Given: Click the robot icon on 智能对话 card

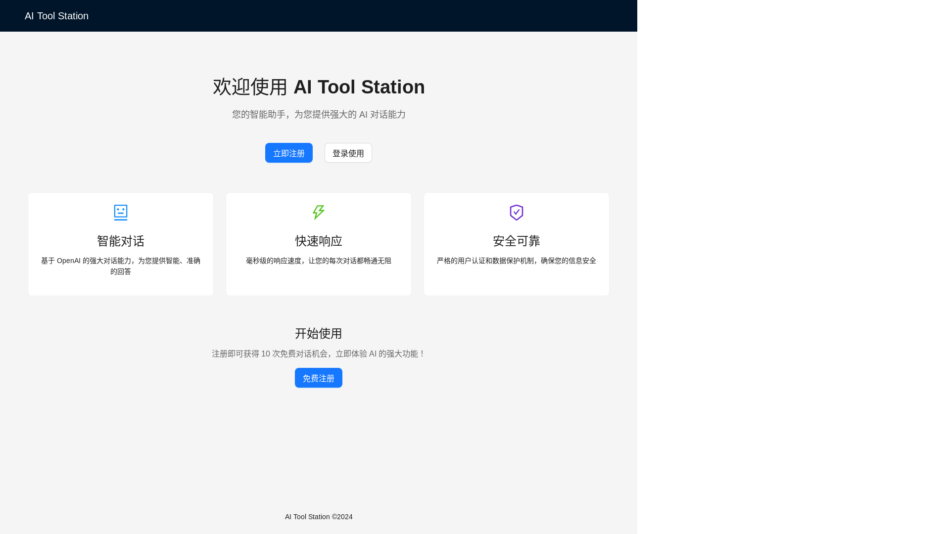Looking at the screenshot, I should click(x=121, y=212).
